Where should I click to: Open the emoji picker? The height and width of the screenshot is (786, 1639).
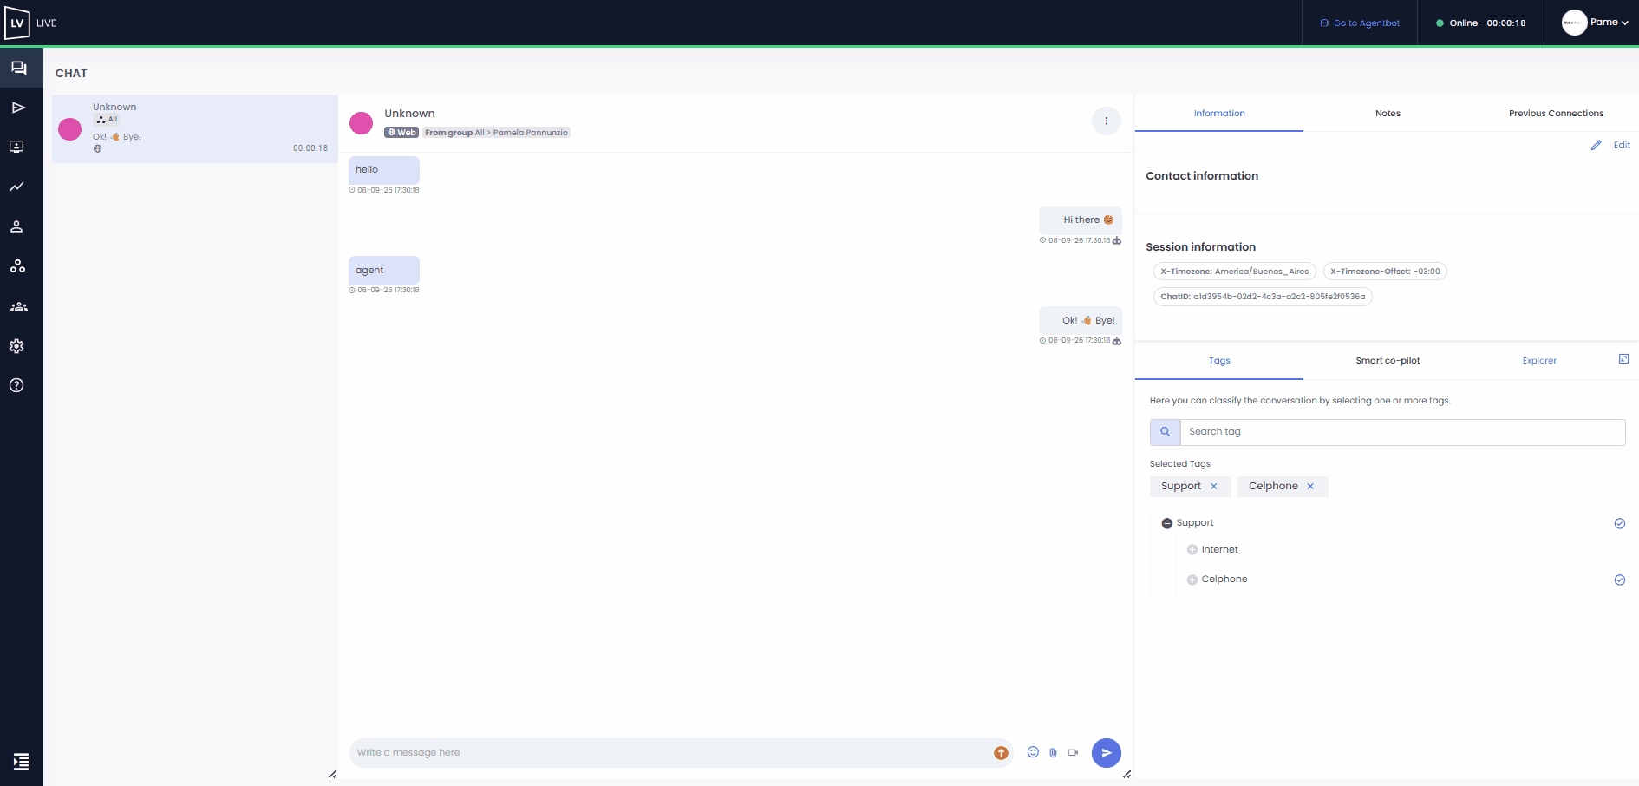pyautogui.click(x=1033, y=752)
